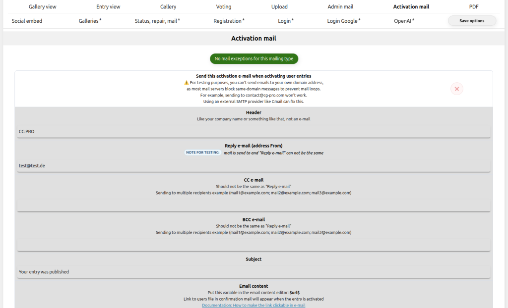Click the Activation mail section heading

(x=254, y=38)
